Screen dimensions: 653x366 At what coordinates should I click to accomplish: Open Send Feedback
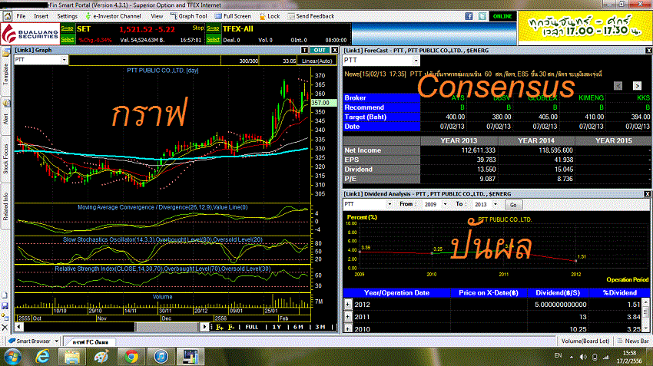(x=311, y=16)
